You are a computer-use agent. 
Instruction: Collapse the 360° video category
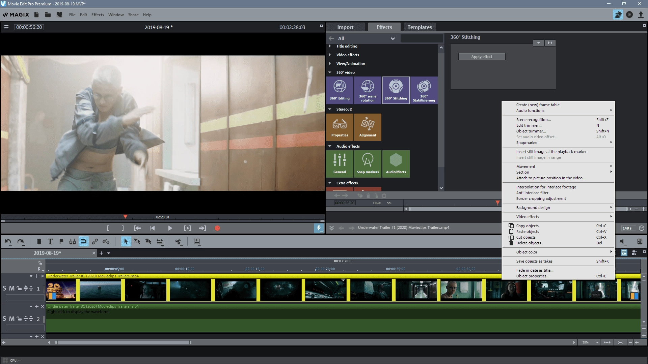[x=330, y=72]
